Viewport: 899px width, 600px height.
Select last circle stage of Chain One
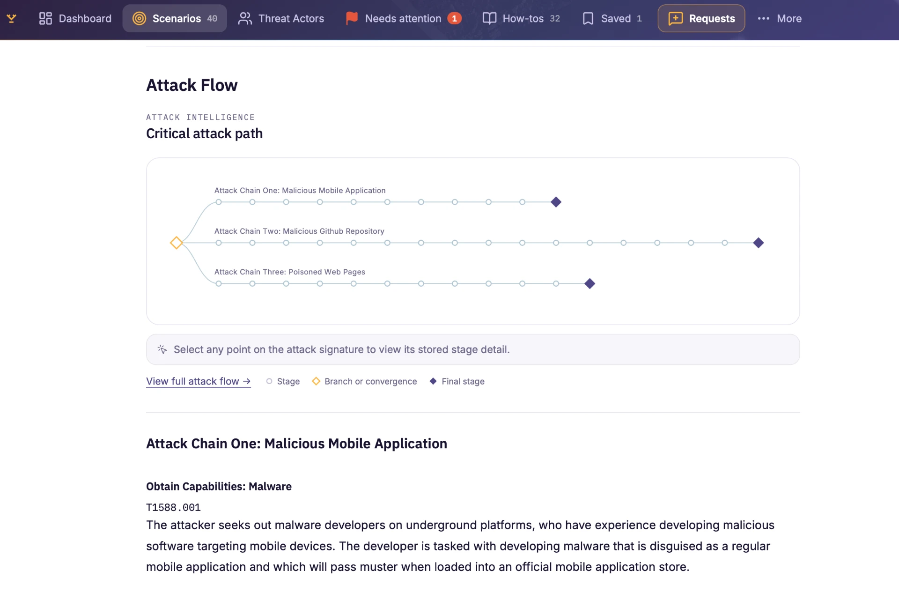[522, 202]
